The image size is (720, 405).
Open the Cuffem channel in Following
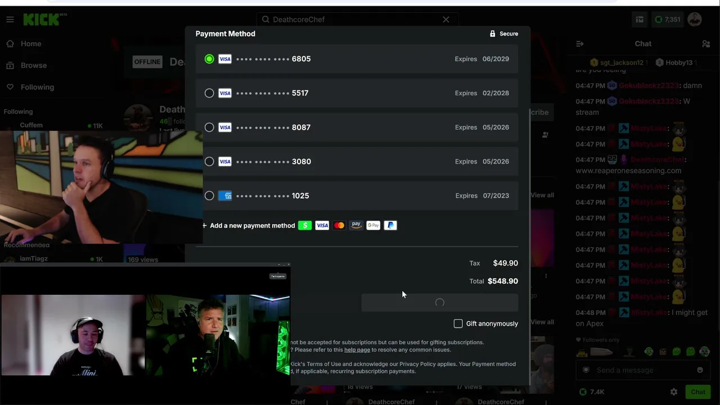[x=31, y=125]
